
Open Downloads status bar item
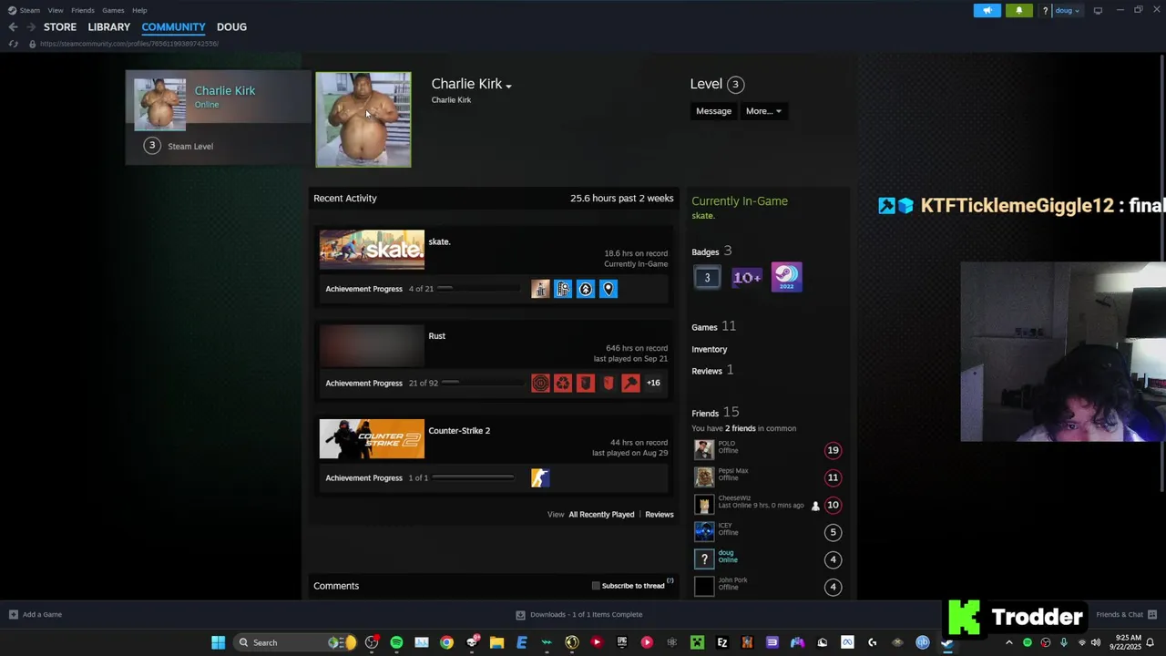tap(579, 615)
